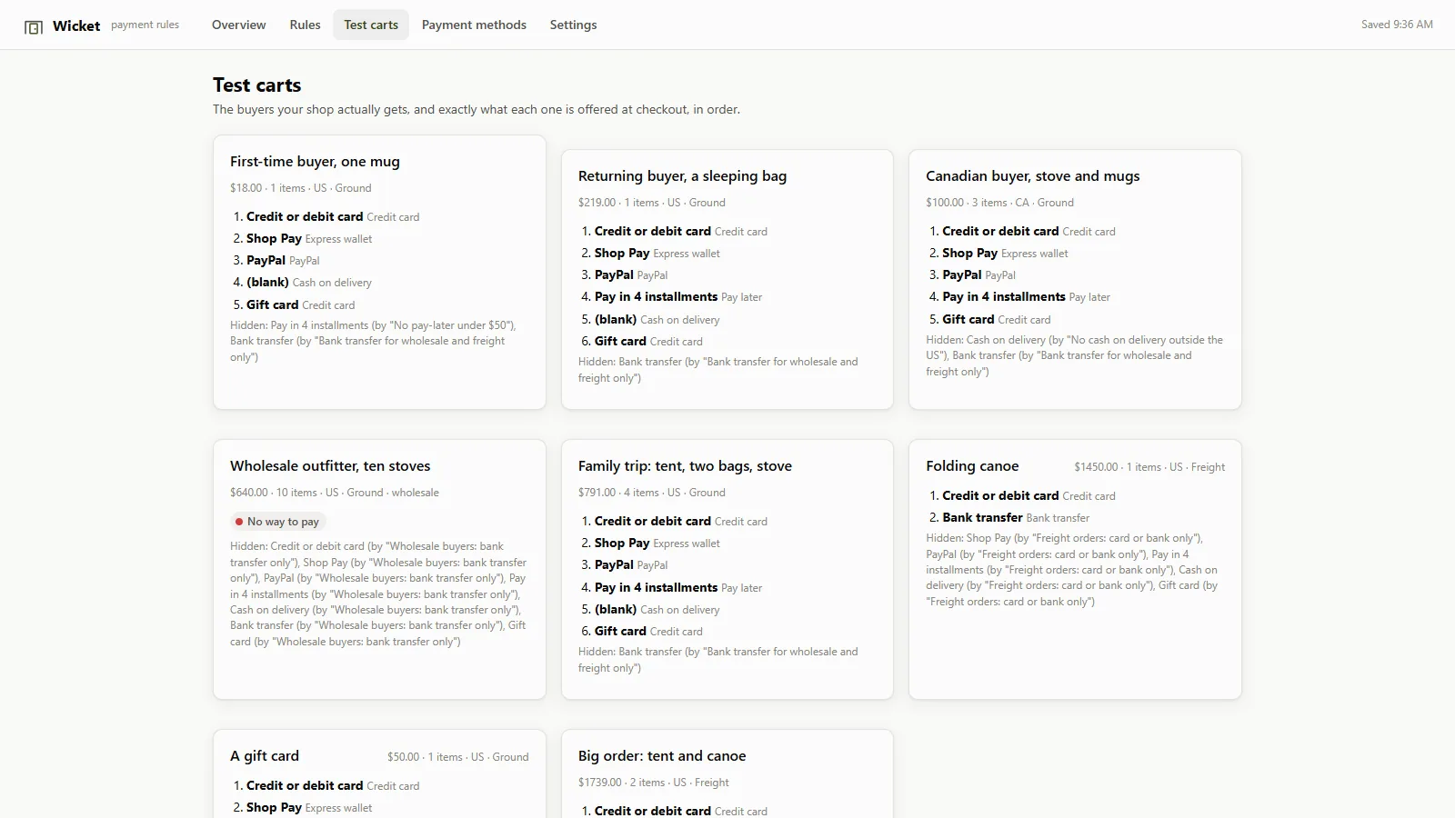Click the $219.00 · 1 items · US · Ground summary
This screenshot has width=1455, height=818.
pyautogui.click(x=652, y=203)
